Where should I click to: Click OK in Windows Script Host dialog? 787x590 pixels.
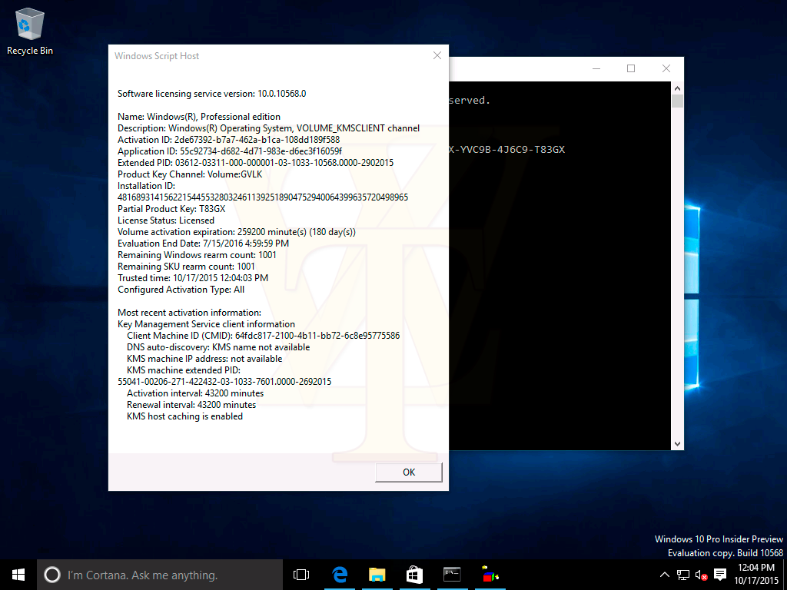point(408,472)
